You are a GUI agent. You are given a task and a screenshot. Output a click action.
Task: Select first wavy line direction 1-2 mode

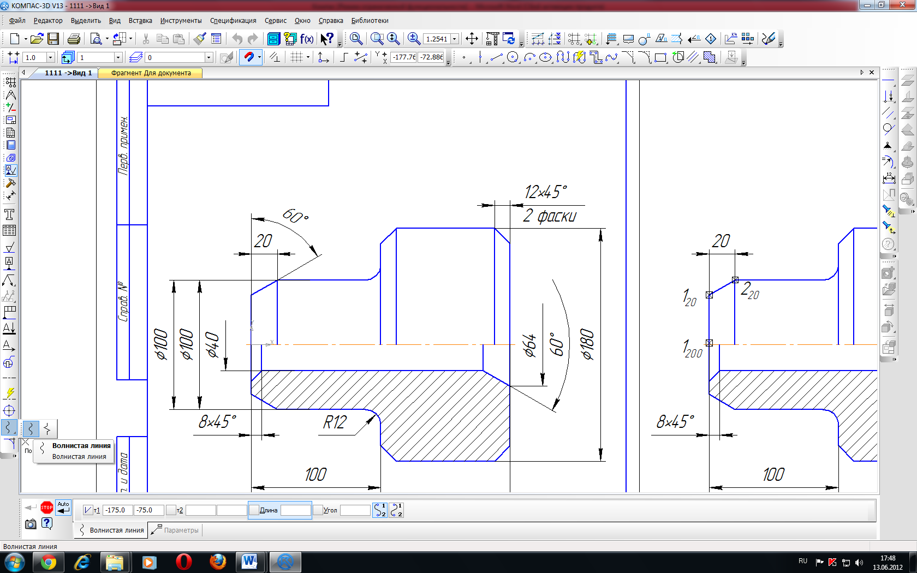[x=380, y=510]
